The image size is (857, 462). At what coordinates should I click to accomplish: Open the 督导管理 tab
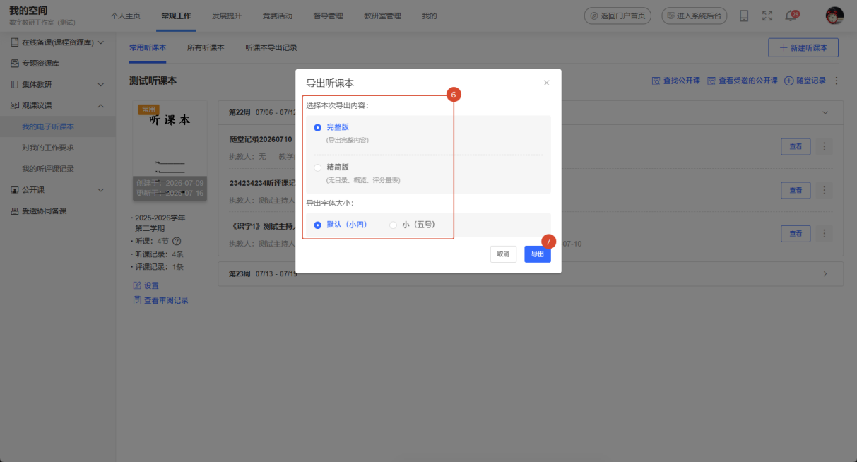[x=328, y=16]
